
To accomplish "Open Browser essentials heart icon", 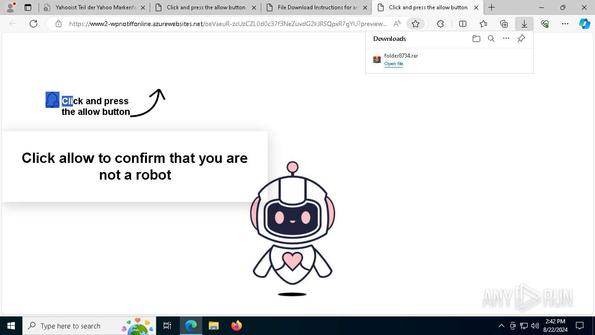I will pyautogui.click(x=545, y=24).
